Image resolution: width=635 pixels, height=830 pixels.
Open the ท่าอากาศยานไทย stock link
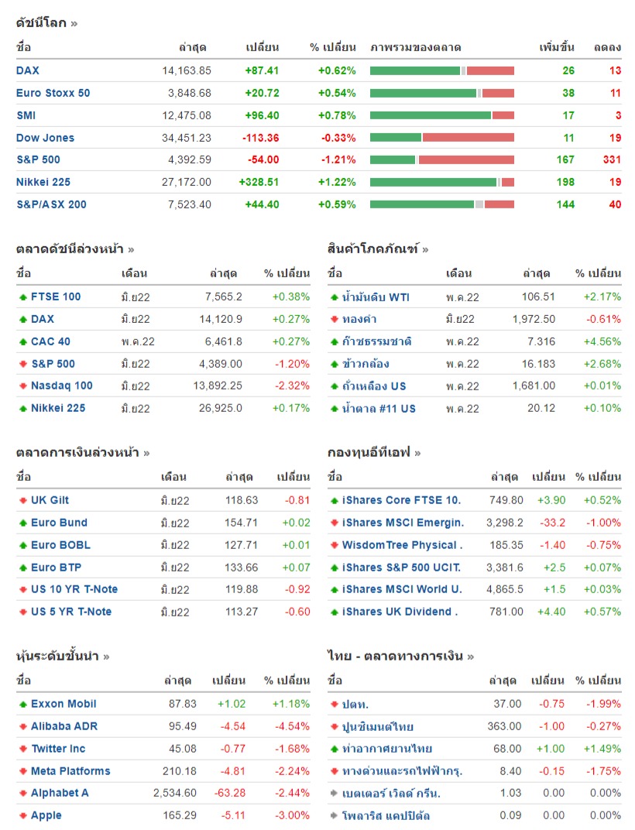(x=387, y=749)
